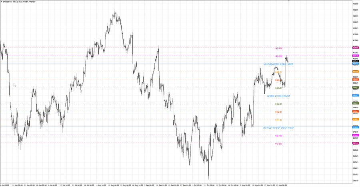Image resolution: width=360 pixels, height=187 pixels.
Task: Select the H4[3/8] level label
Action: coord(278,104)
